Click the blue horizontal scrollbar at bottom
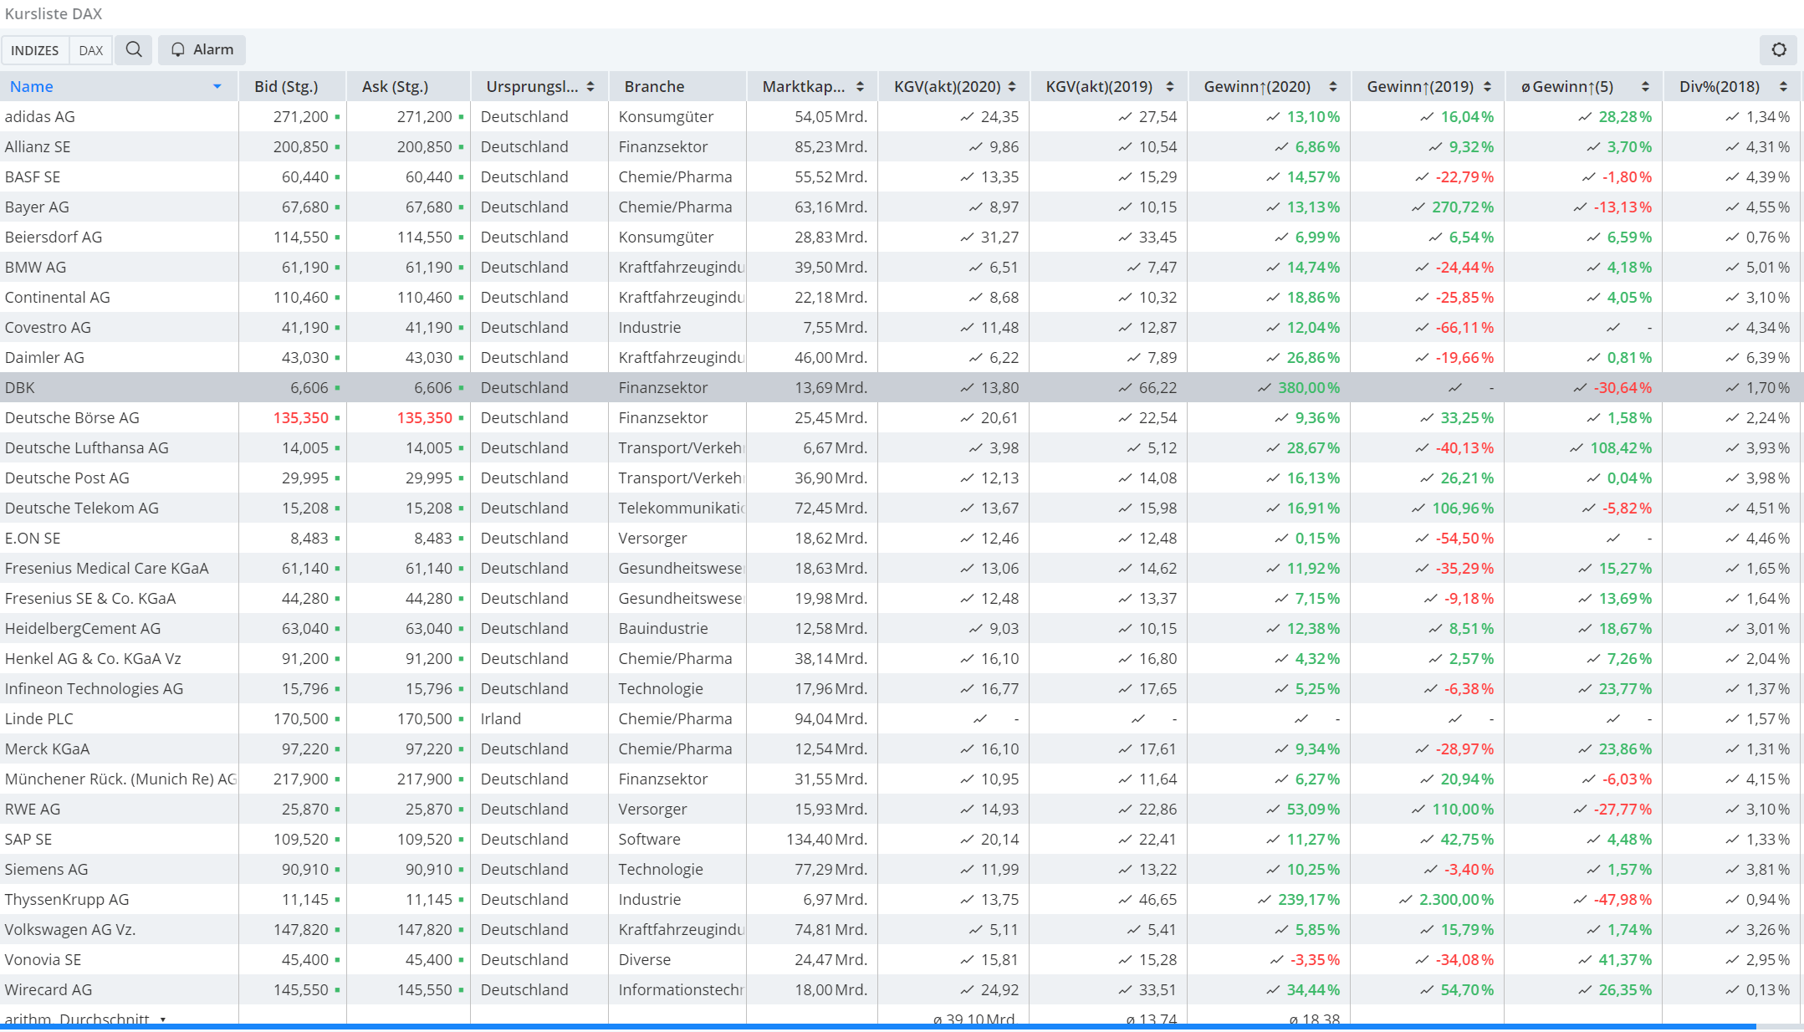The width and height of the screenshot is (1804, 1032). click(x=878, y=1026)
